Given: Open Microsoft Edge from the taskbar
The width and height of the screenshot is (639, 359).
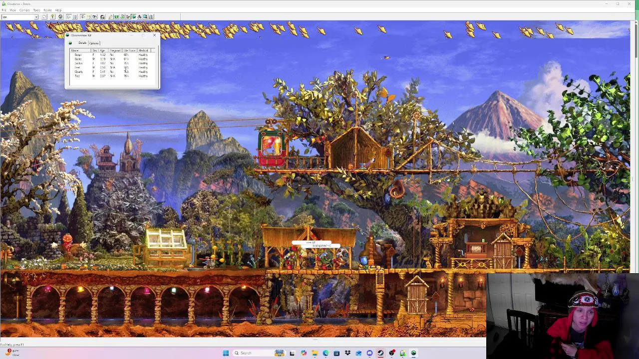Looking at the screenshot, I should (x=325, y=353).
